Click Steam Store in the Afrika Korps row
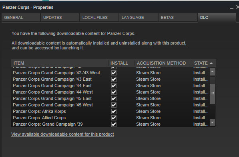The height and width of the screenshot is (157, 239). [x=148, y=112]
